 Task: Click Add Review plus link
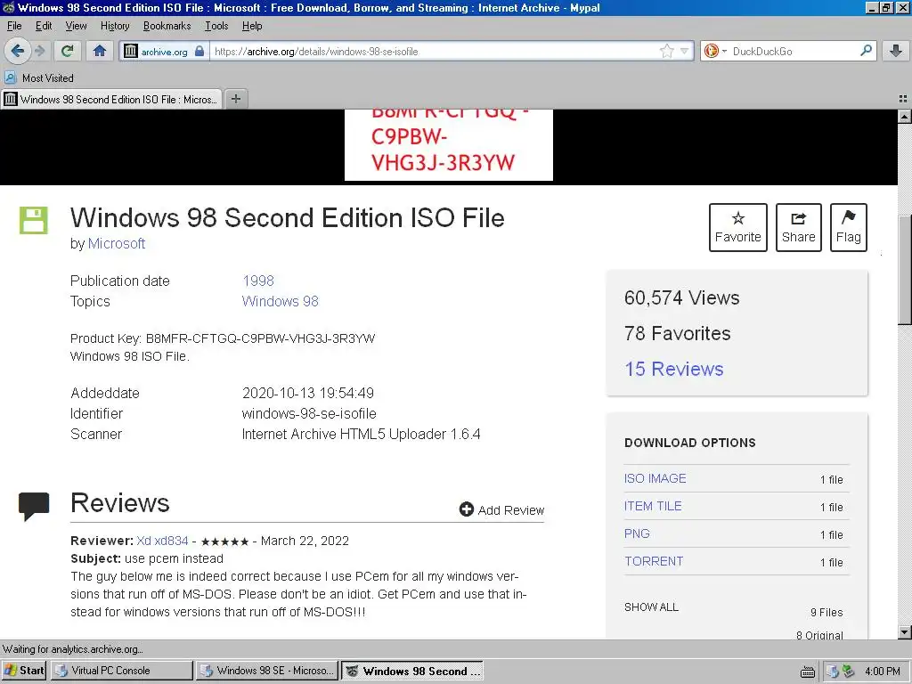click(x=502, y=510)
